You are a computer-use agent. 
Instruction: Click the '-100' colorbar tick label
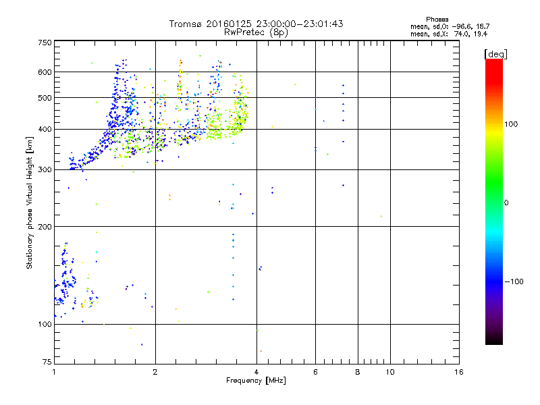[514, 281]
